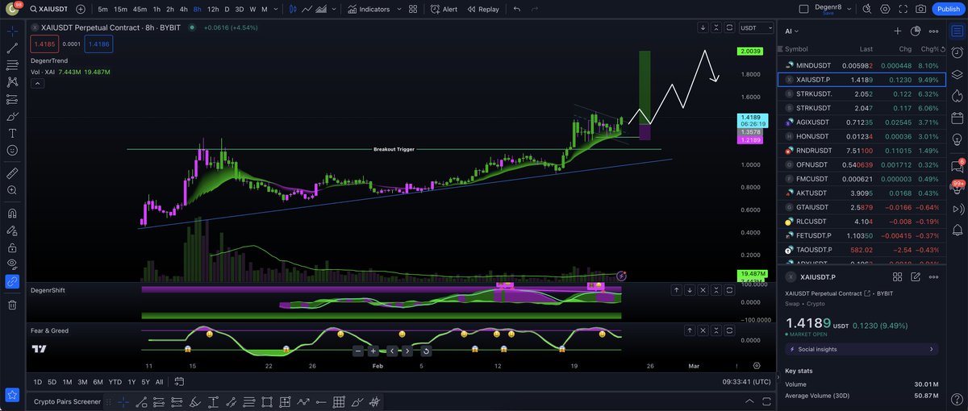The image size is (968, 411).
Task: Select the ruler measure tool
Action: tap(12, 172)
